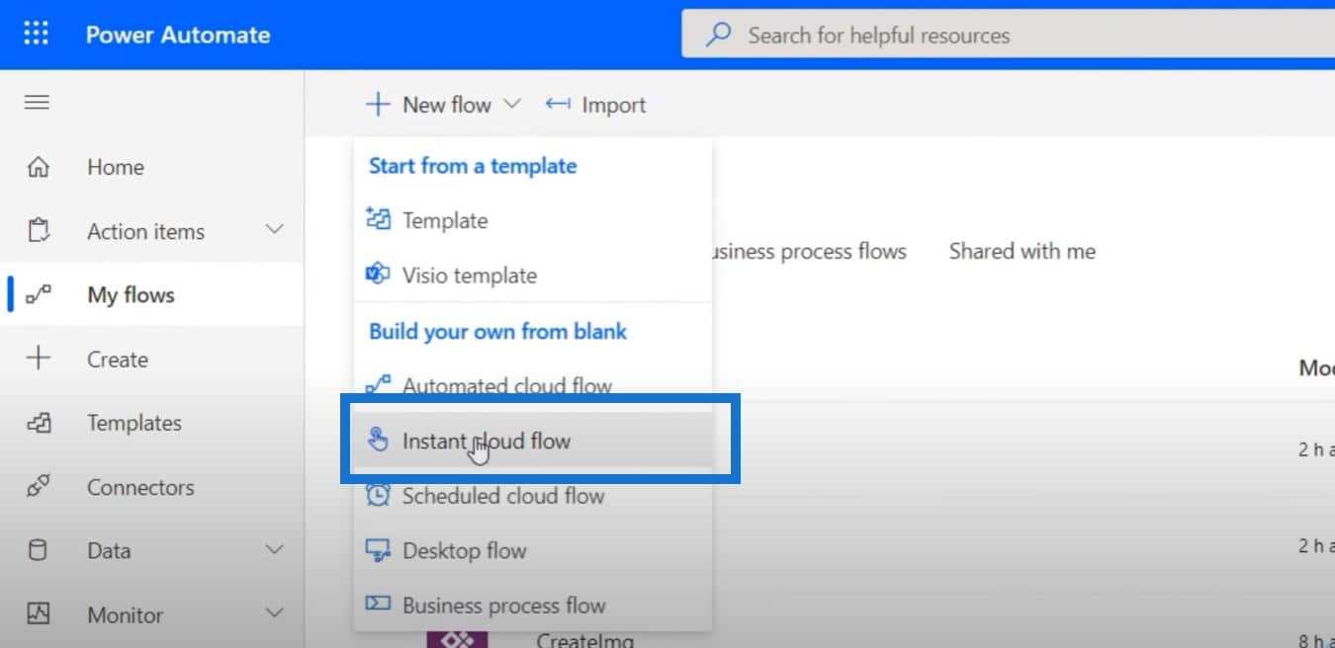Click the Instant cloud flow touch icon

point(378,441)
